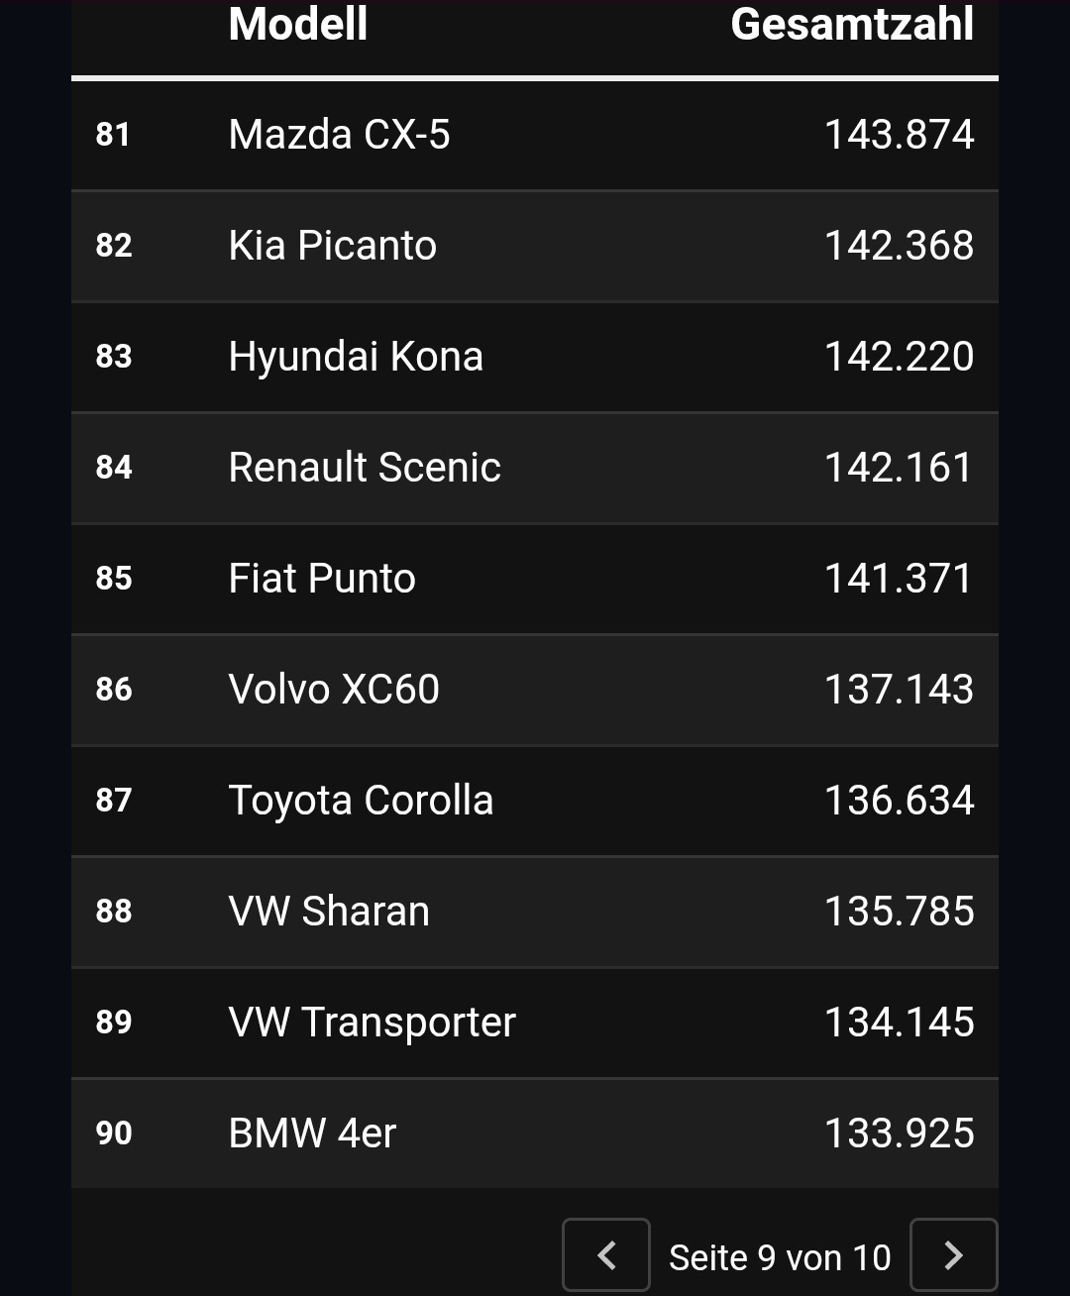This screenshot has height=1296, width=1070.
Task: Select the Mazda CX-5 row
Action: tap(535, 135)
